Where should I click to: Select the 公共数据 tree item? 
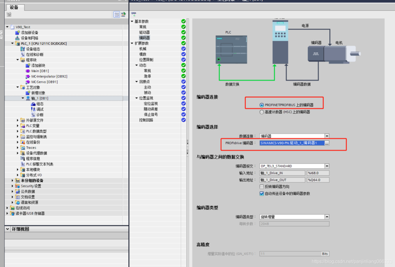point(28,192)
